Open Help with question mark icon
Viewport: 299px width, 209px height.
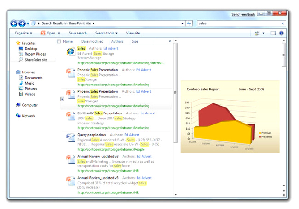pos(281,33)
